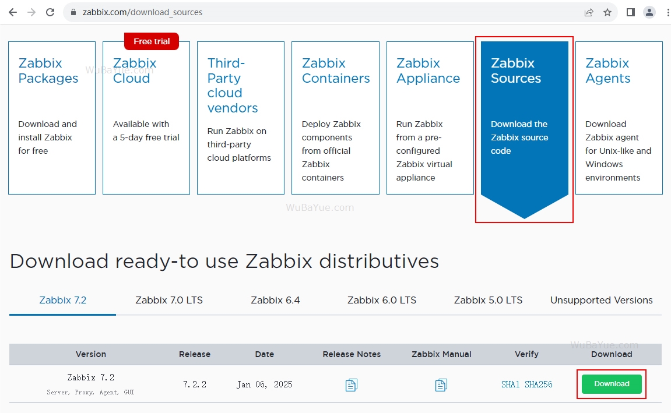Go forward to the next page

31,12
